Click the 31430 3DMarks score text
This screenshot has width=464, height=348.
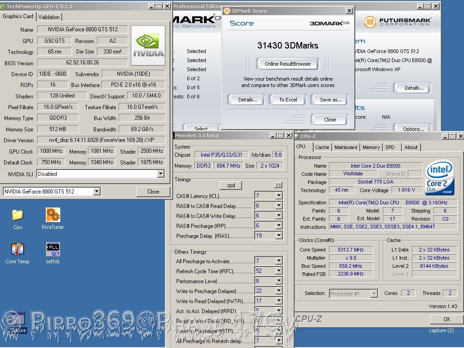point(288,45)
